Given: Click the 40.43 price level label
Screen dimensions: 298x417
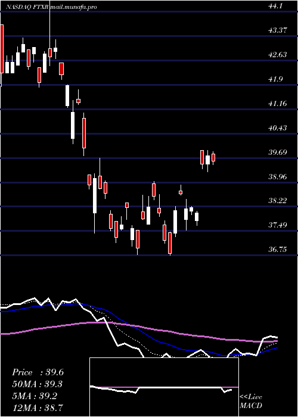Looking at the screenshot, I should pyautogui.click(x=278, y=128).
